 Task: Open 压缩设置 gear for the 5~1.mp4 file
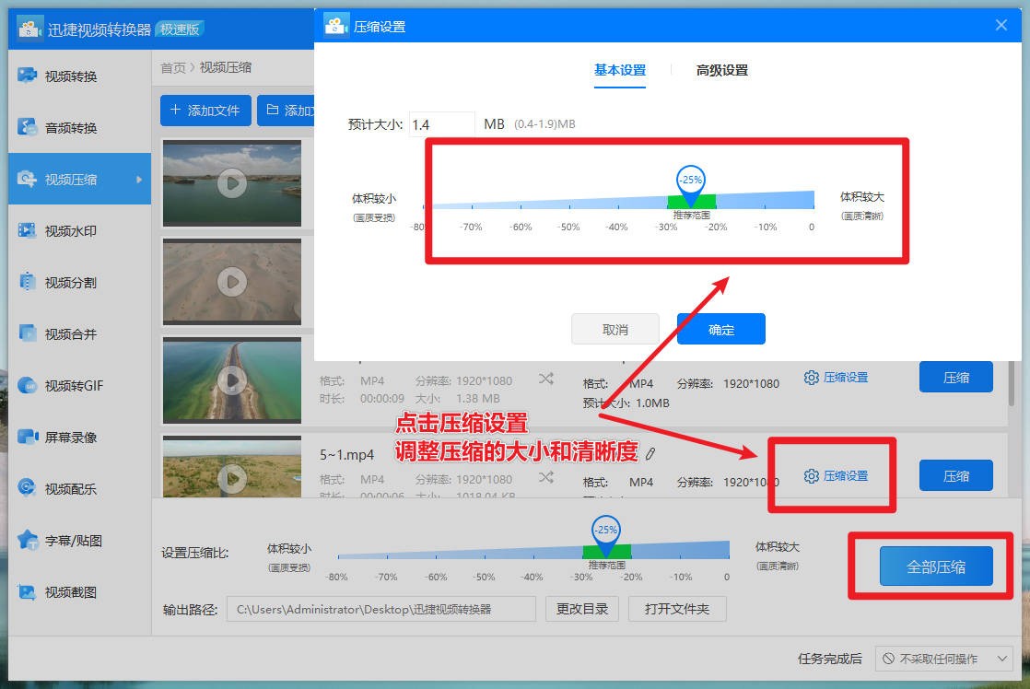(x=832, y=475)
